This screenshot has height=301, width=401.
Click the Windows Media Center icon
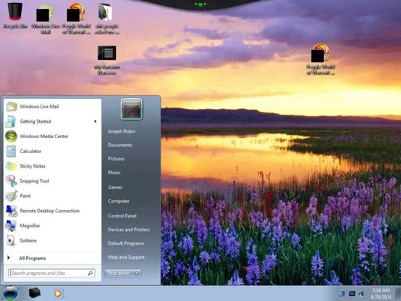click(11, 136)
